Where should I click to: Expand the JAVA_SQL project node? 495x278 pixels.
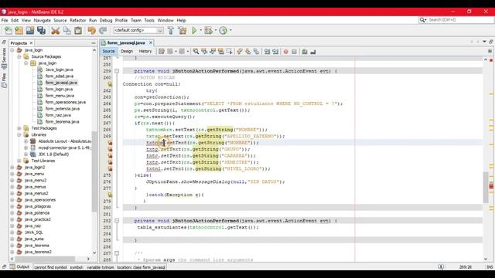[x=12, y=232]
